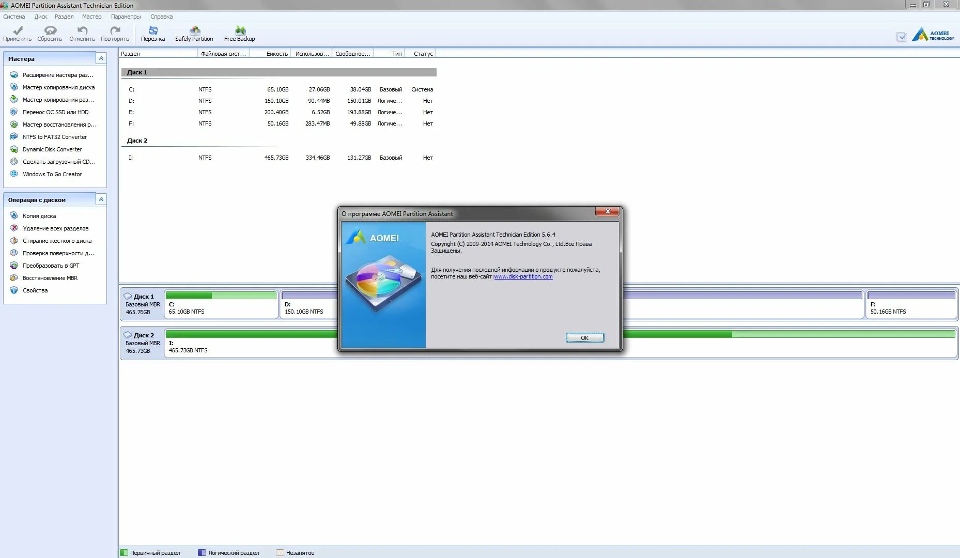Image resolution: width=960 pixels, height=558 pixels.
Task: Collapse the Операции с диском panel
Action: click(x=101, y=199)
